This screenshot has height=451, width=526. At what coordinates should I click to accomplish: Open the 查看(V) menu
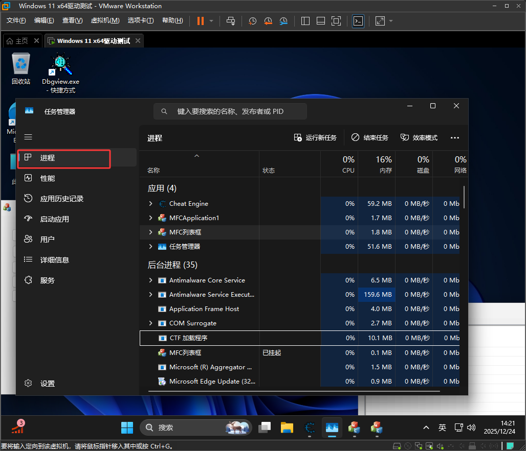click(x=73, y=20)
